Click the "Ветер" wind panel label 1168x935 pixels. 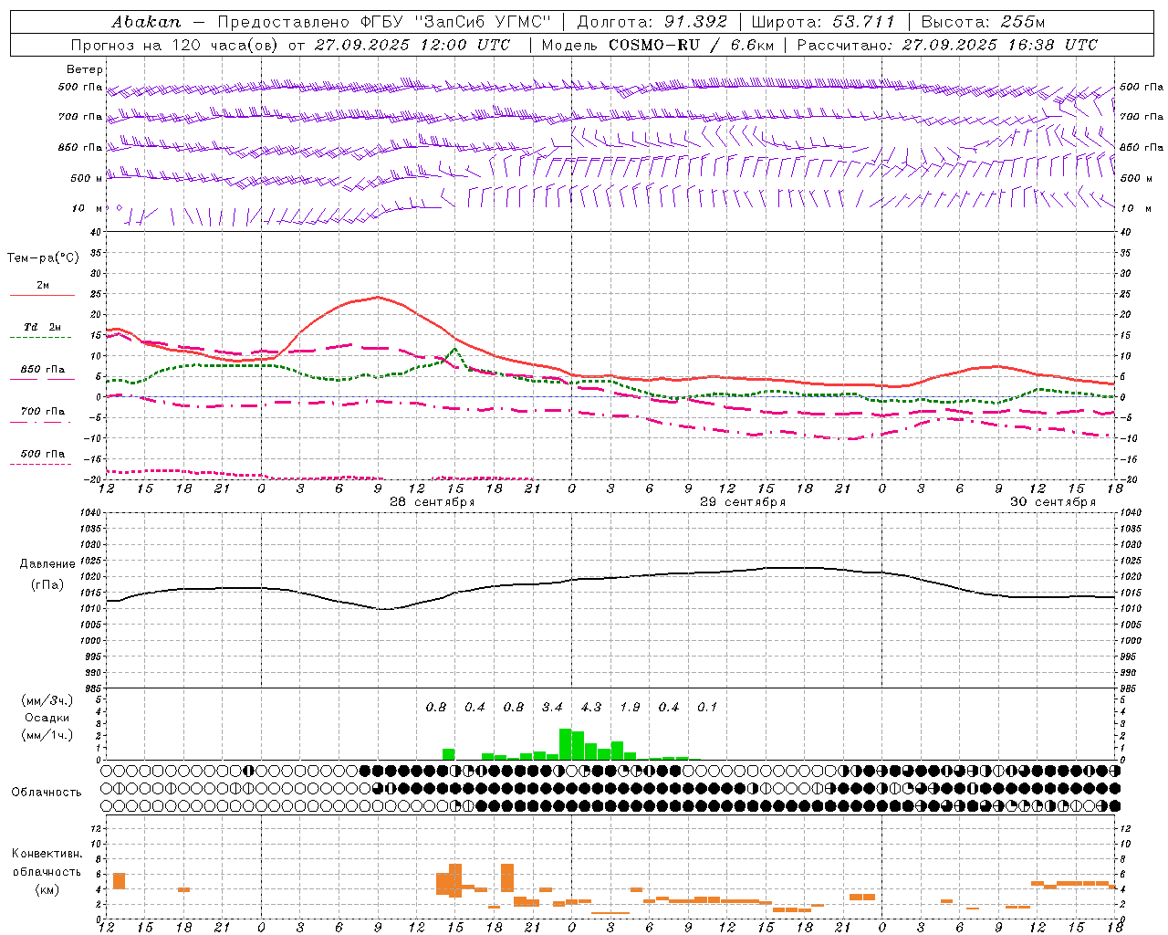point(85,69)
